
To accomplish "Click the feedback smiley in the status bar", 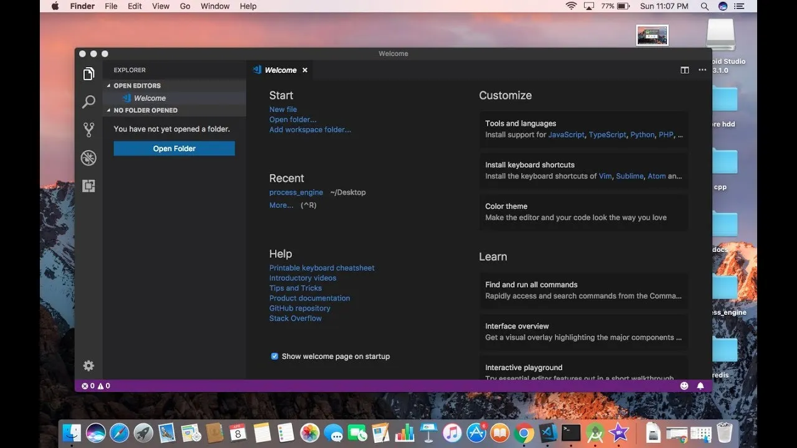I will pos(684,386).
